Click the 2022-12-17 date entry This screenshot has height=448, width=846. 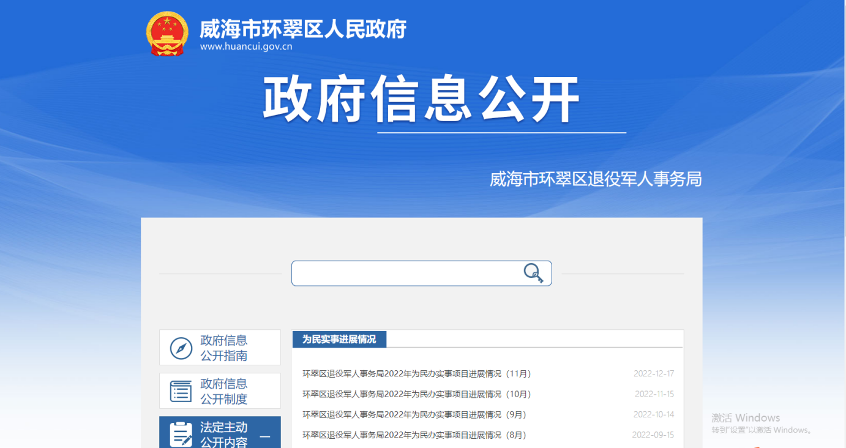pos(654,373)
